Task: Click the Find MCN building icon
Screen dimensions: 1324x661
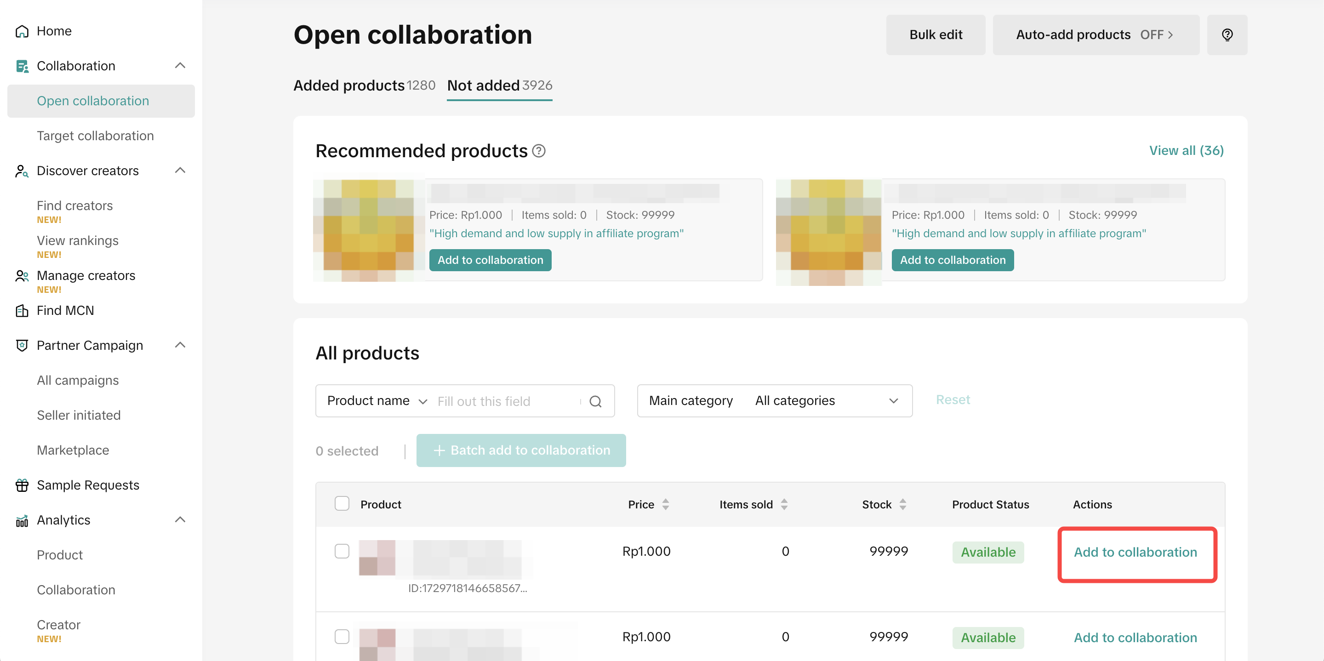Action: 22,310
